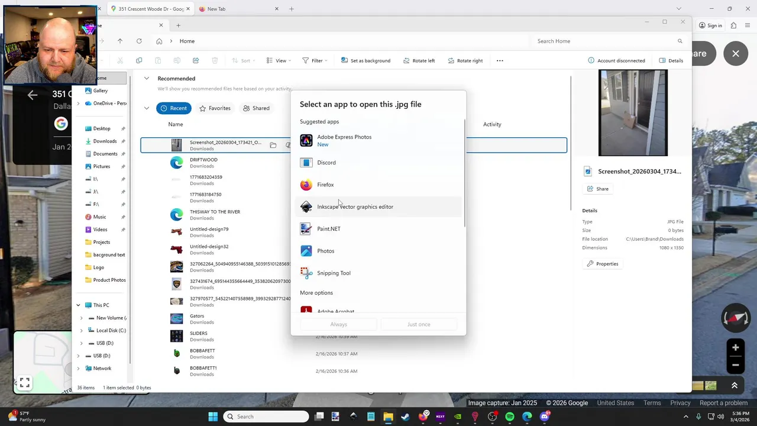Click the app list scrollbar in dialog

465,172
